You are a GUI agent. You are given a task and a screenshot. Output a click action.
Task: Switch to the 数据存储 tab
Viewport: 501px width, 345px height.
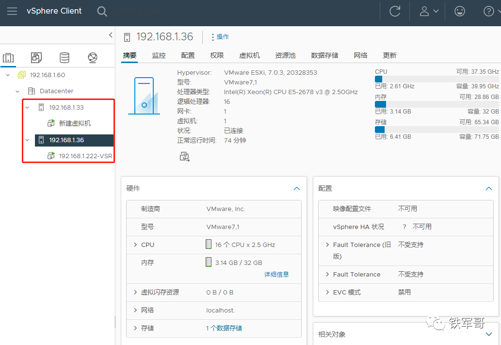tap(324, 56)
